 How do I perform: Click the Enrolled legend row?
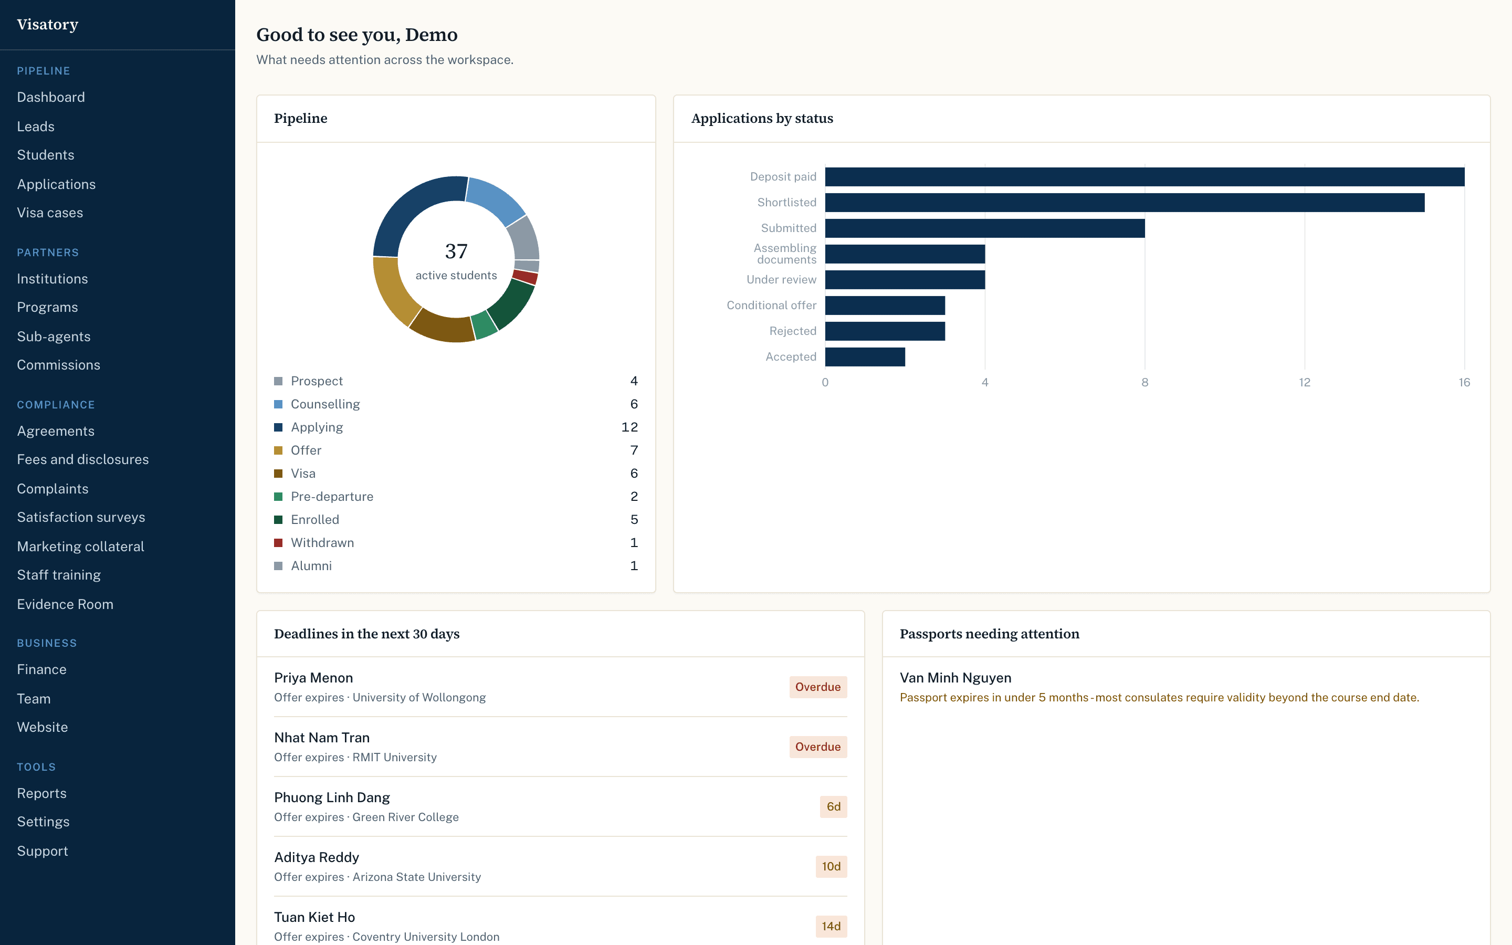tap(456, 519)
